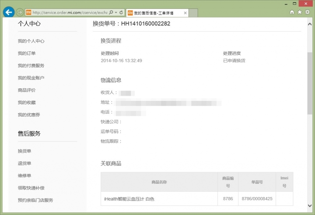Open the address bar dropdown arrow
The width and height of the screenshot is (315, 215).
pyautogui.click(x=116, y=12)
